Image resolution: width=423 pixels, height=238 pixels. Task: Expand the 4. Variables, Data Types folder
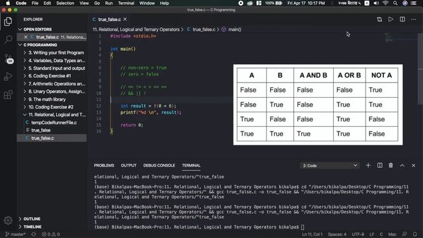coord(52,60)
